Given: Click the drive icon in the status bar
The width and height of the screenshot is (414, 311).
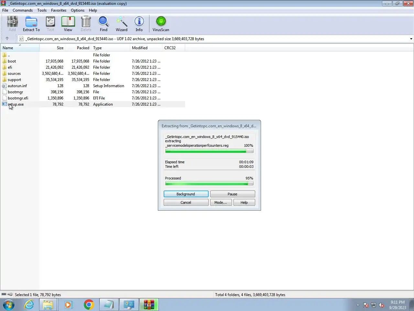Looking at the screenshot, I should pyautogui.click(x=4, y=294).
